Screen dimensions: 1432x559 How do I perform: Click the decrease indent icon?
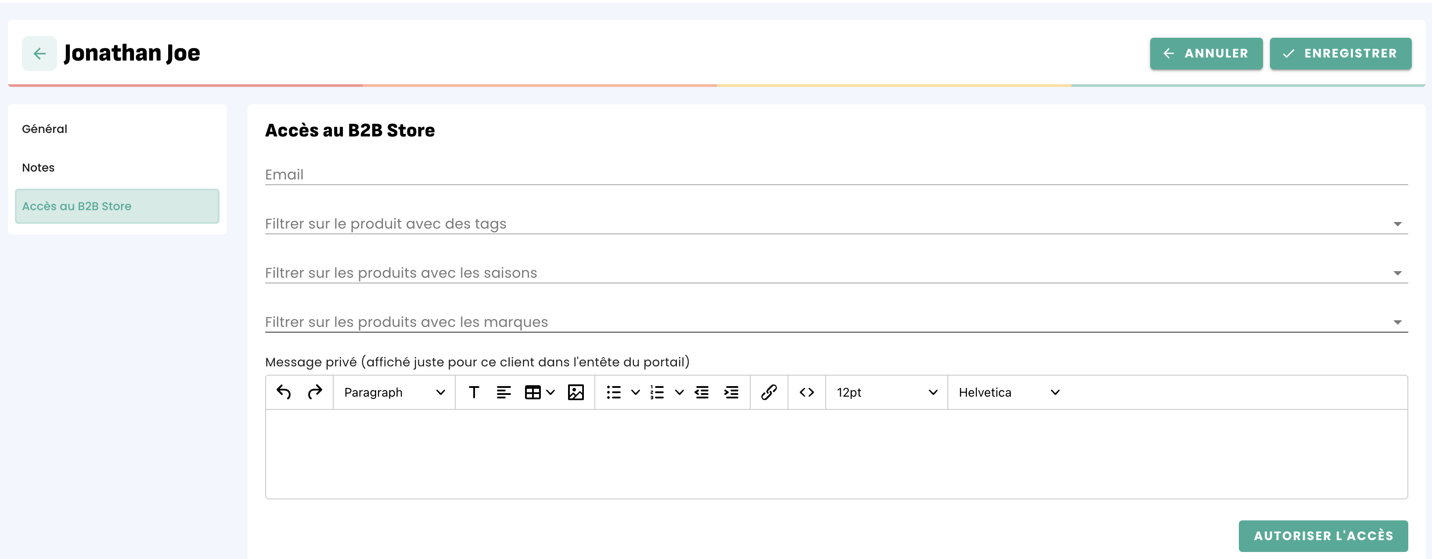click(702, 392)
